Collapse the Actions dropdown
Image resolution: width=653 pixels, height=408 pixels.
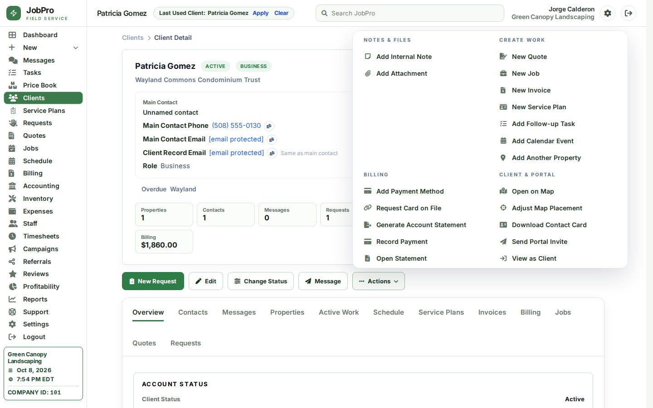pos(379,281)
